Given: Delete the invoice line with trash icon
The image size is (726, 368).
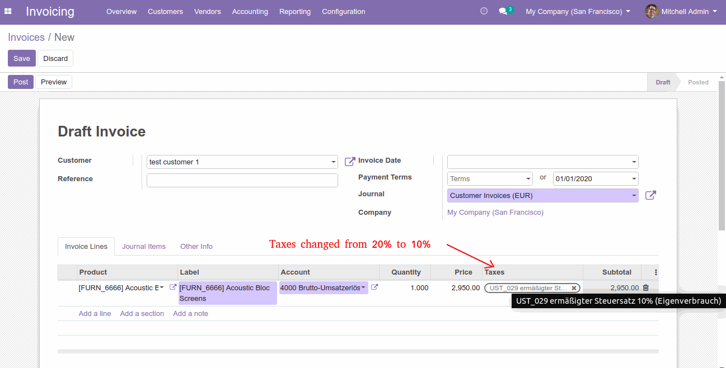Looking at the screenshot, I should pyautogui.click(x=645, y=287).
